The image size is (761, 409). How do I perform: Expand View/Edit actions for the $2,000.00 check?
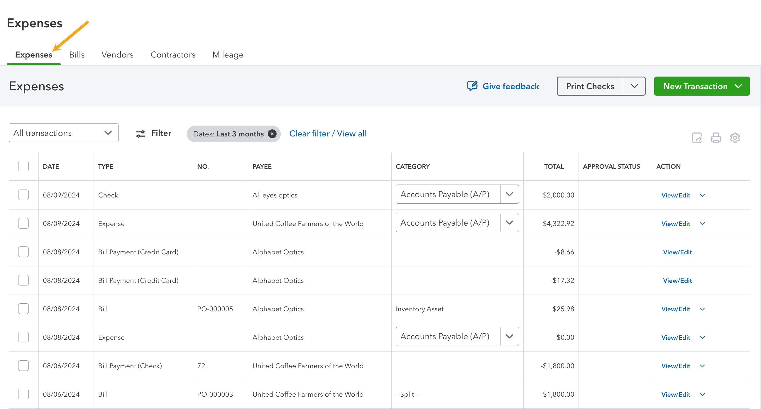point(703,195)
